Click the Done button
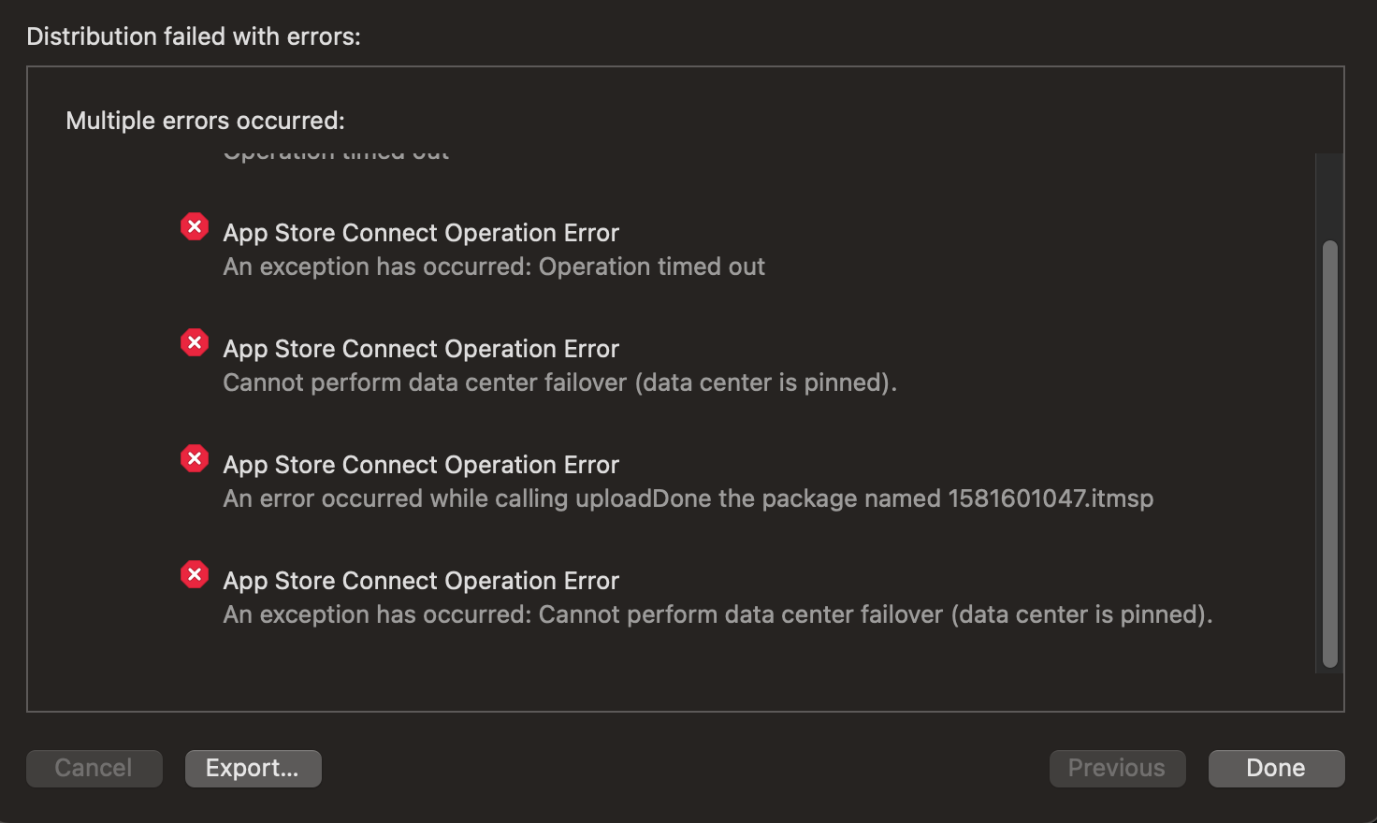 coord(1276,768)
